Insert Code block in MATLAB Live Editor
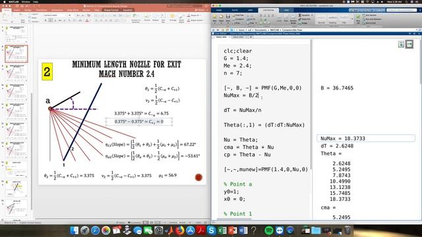Viewport: 422px width, 237px height. [279, 18]
